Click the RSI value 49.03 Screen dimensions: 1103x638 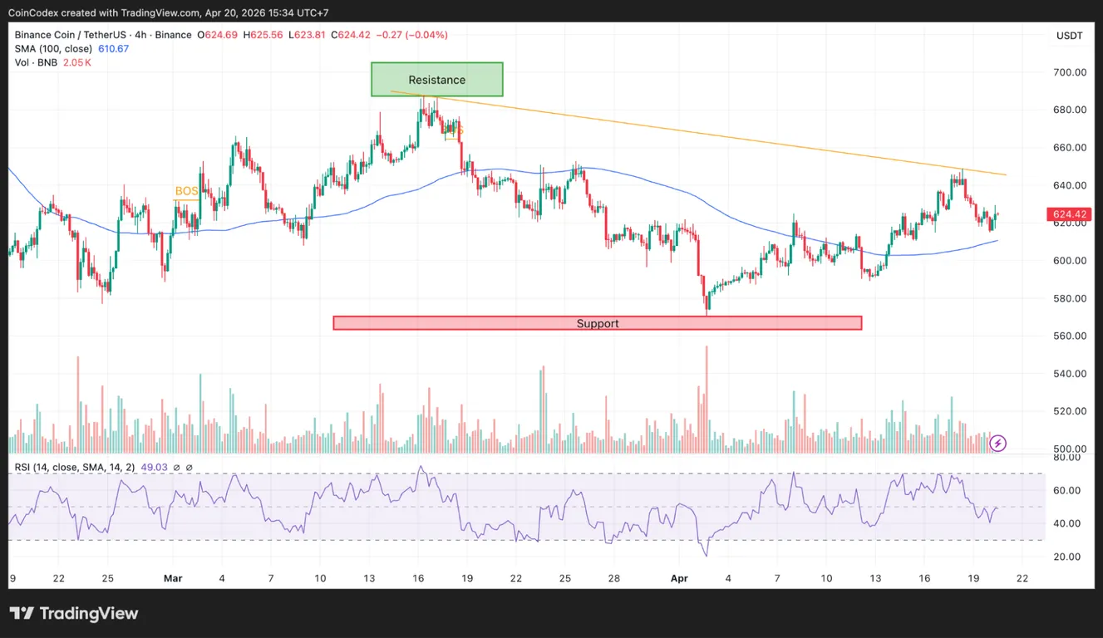pos(153,468)
